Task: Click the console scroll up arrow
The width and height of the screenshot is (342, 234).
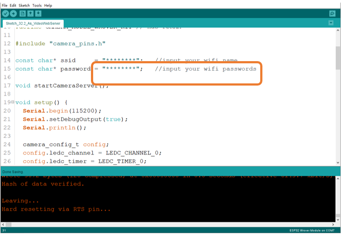Action: pos(338,179)
